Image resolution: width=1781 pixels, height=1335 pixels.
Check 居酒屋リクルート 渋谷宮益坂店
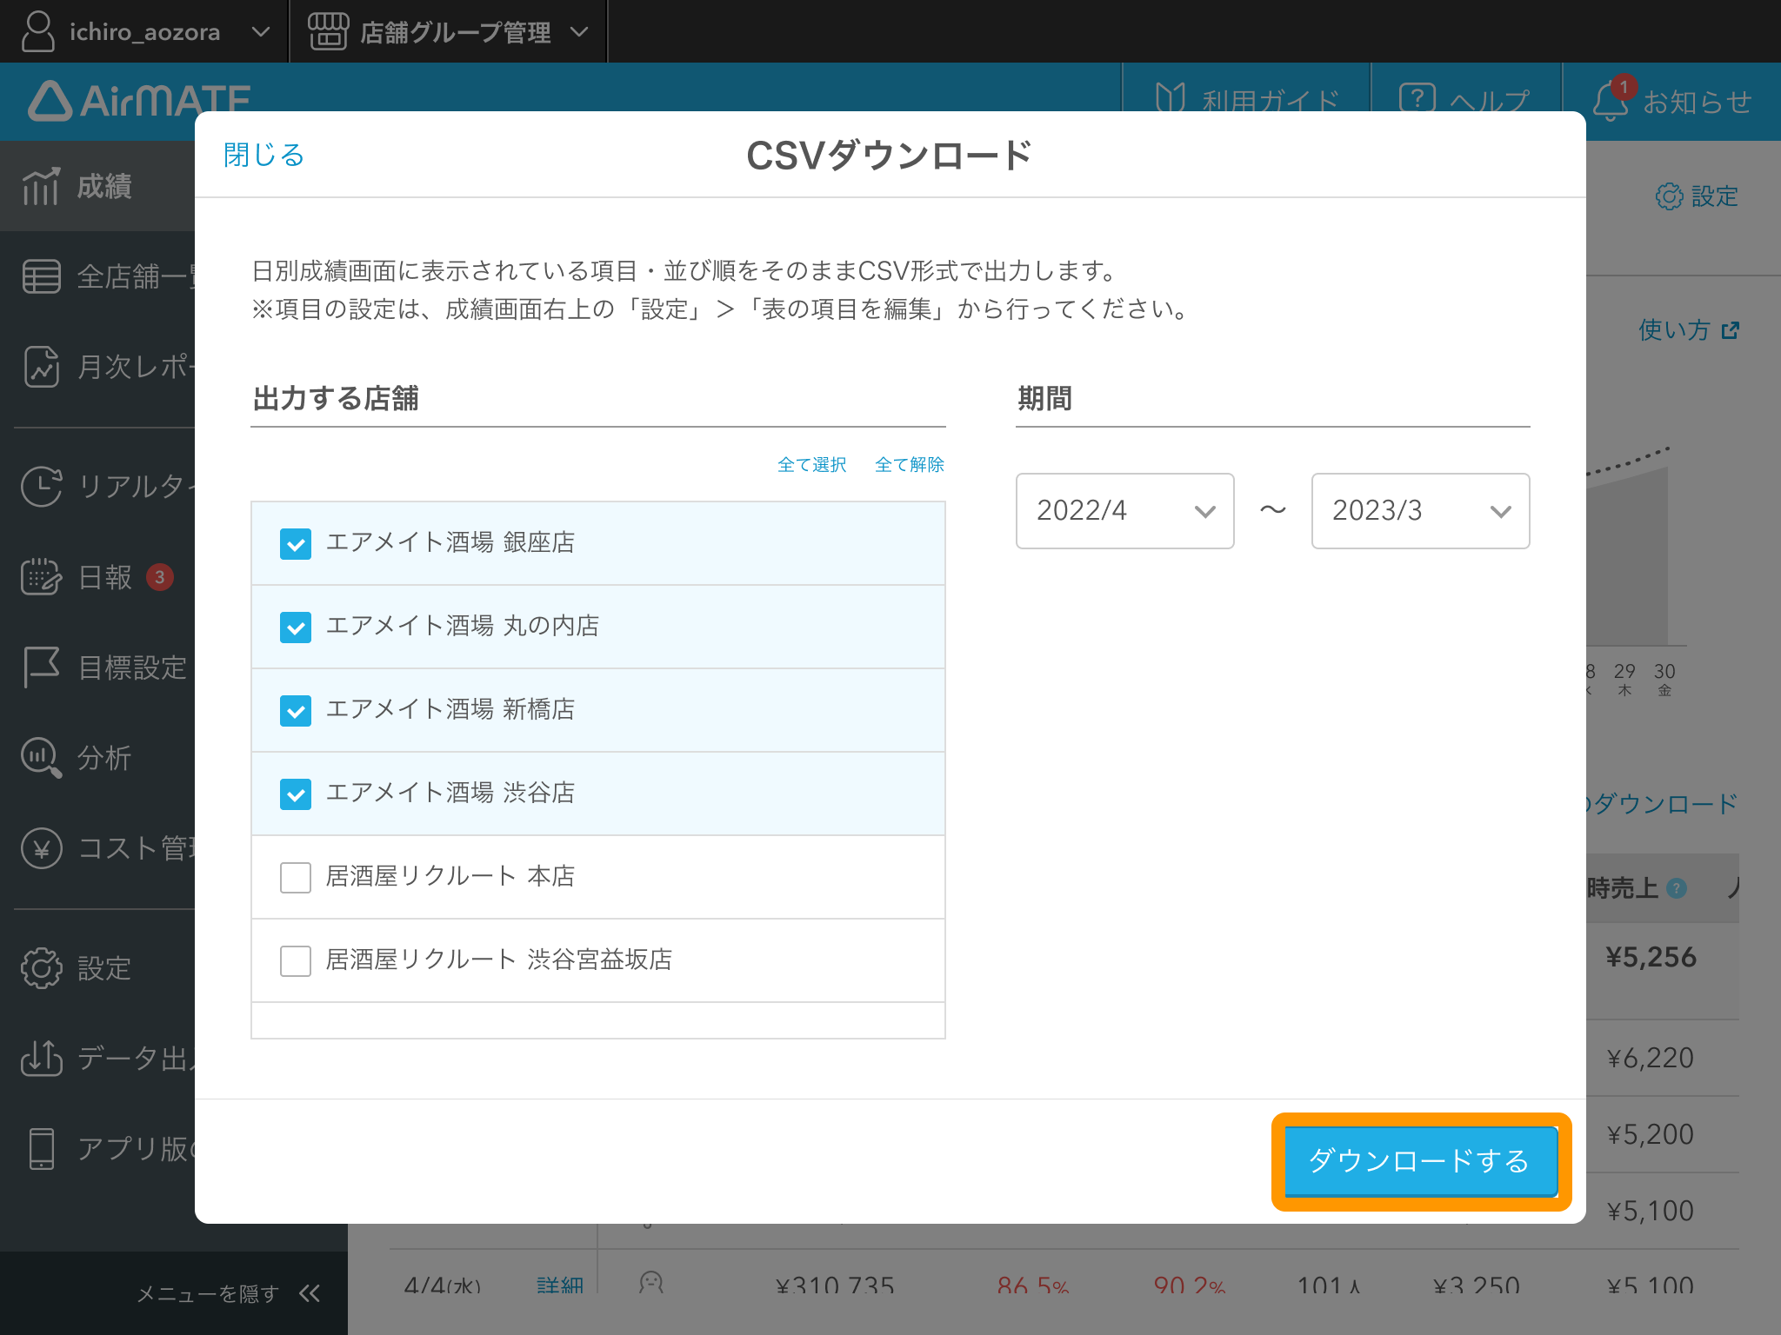pos(296,960)
